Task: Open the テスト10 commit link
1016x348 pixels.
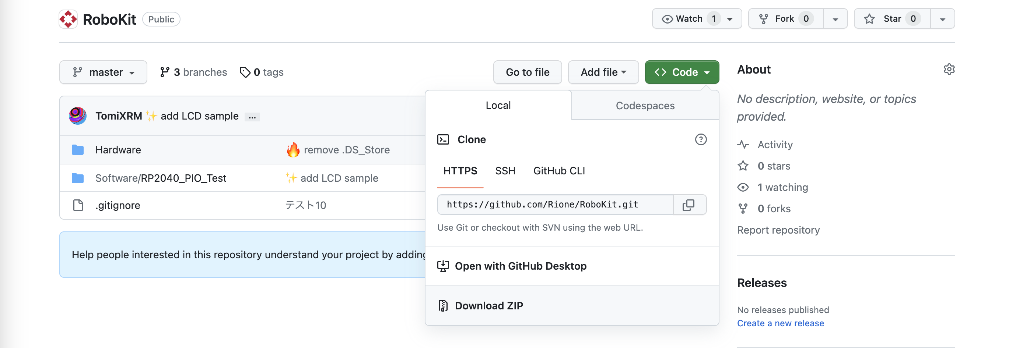Action: (306, 205)
